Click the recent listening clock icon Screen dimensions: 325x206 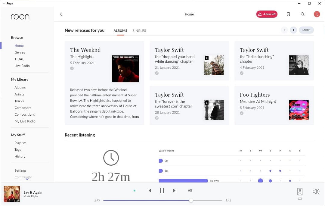tap(111, 158)
